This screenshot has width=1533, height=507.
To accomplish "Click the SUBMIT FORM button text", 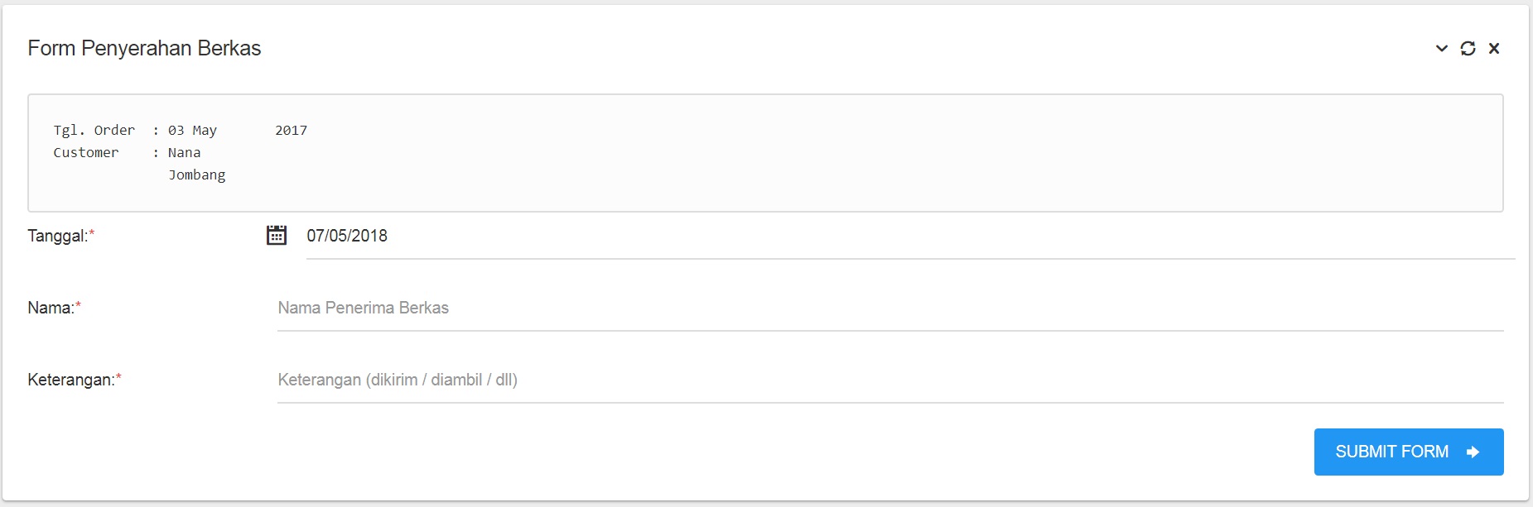I will tap(1391, 452).
